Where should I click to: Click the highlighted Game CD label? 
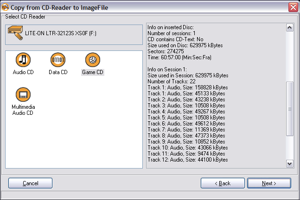point(93,72)
